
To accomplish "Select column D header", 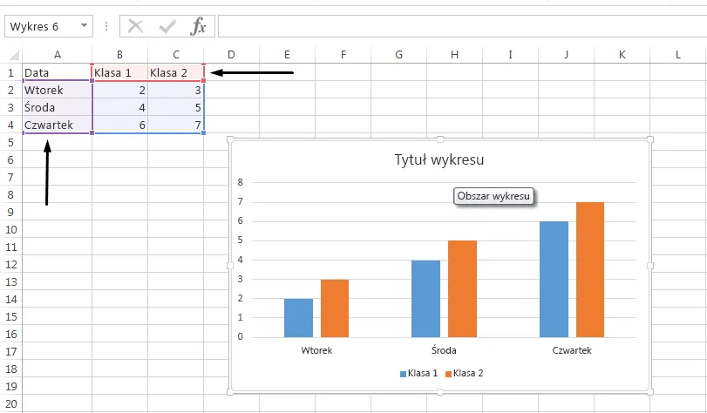I will pyautogui.click(x=231, y=56).
